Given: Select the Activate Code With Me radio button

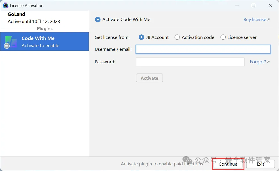Looking at the screenshot, I should tap(98, 20).
